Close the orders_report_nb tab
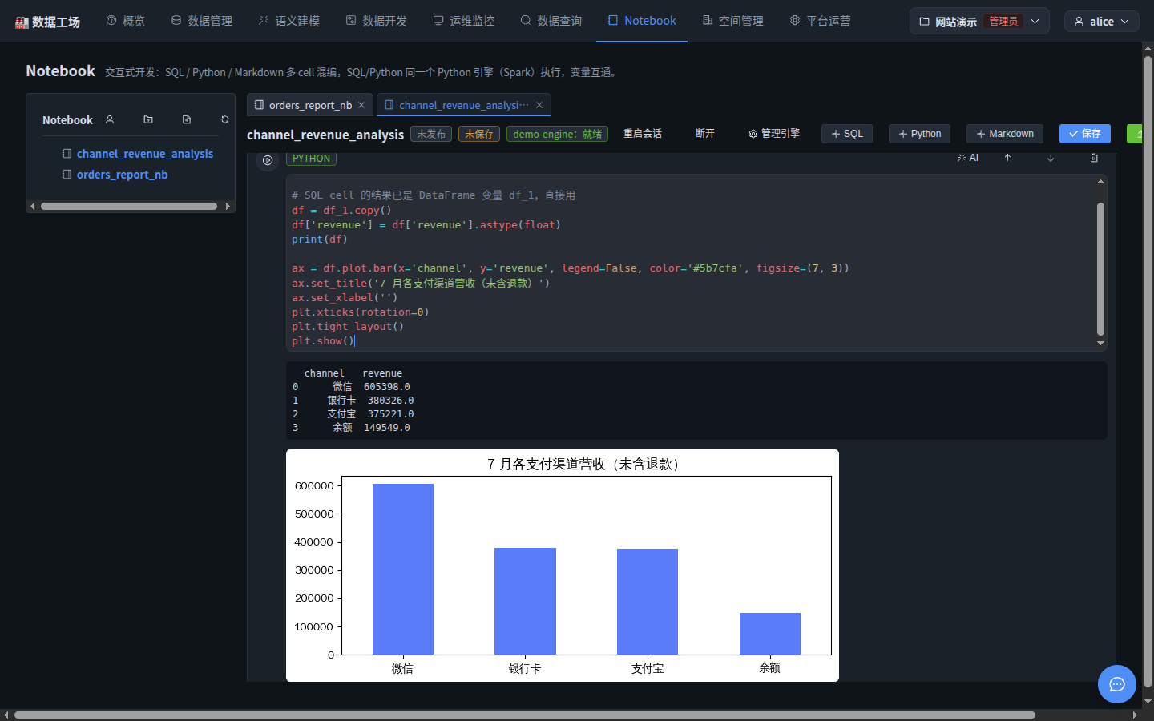The image size is (1154, 721). (361, 105)
